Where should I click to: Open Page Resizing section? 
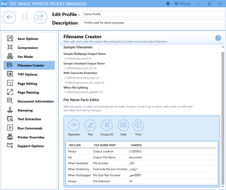pos(29,92)
